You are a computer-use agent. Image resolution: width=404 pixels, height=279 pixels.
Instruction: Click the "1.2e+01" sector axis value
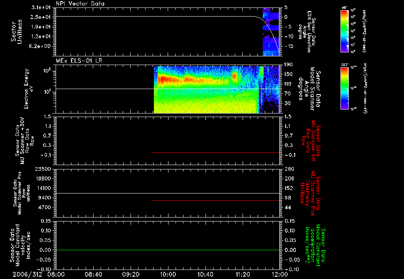41,37
